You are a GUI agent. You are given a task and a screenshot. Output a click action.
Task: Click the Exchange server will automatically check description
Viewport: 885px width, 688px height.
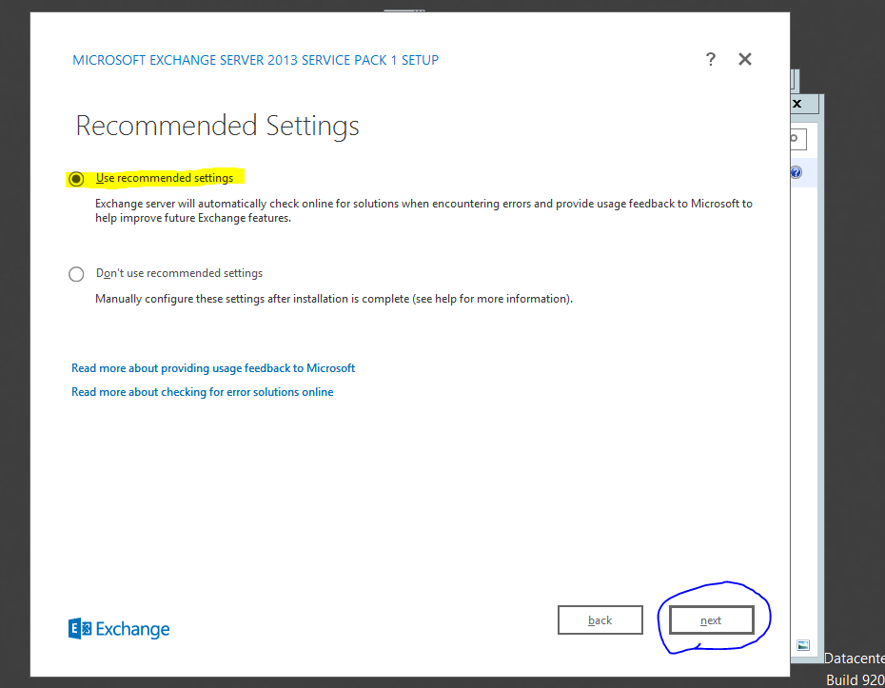click(423, 210)
